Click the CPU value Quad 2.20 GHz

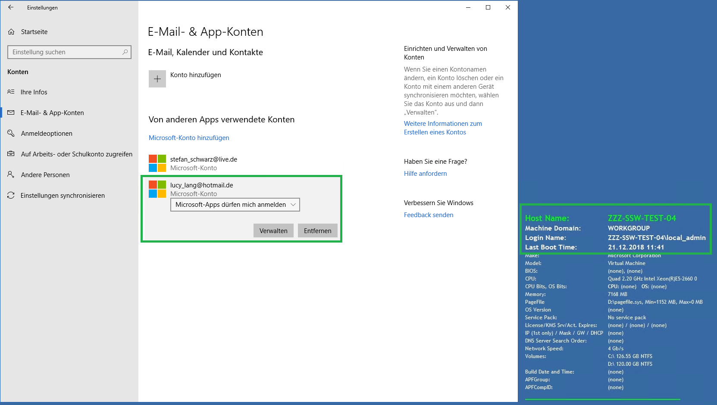652,279
